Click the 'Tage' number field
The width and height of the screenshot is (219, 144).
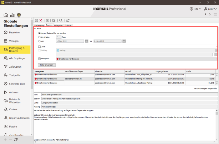tap(59, 37)
